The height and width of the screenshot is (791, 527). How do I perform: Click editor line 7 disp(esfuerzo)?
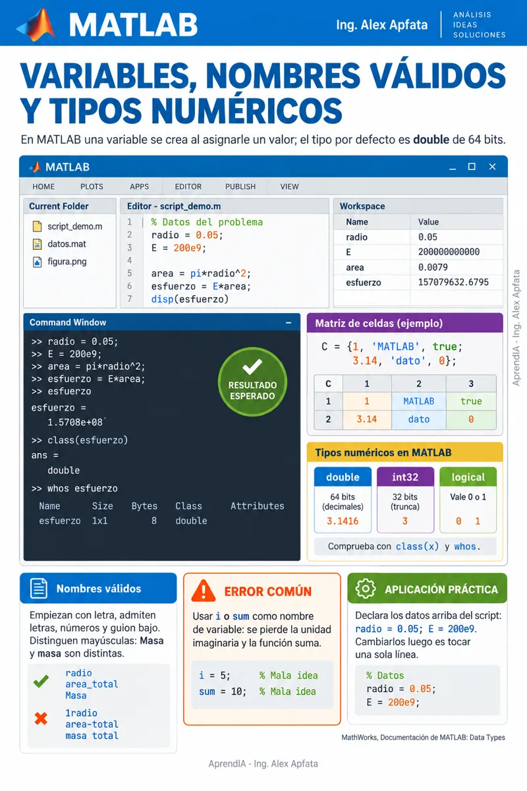pos(190,299)
